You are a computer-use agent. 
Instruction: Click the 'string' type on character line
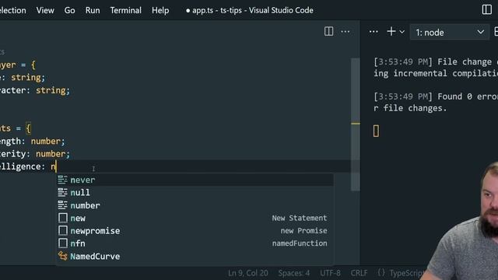(x=51, y=90)
